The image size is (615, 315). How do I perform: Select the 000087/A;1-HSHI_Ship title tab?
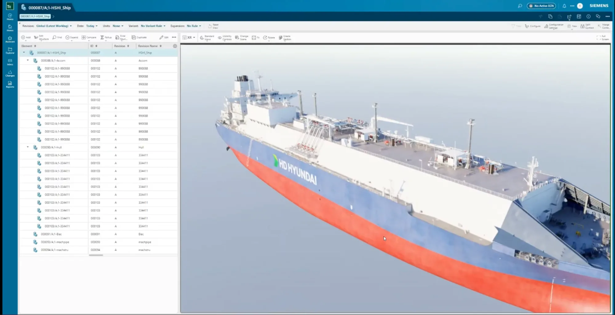[47, 7]
